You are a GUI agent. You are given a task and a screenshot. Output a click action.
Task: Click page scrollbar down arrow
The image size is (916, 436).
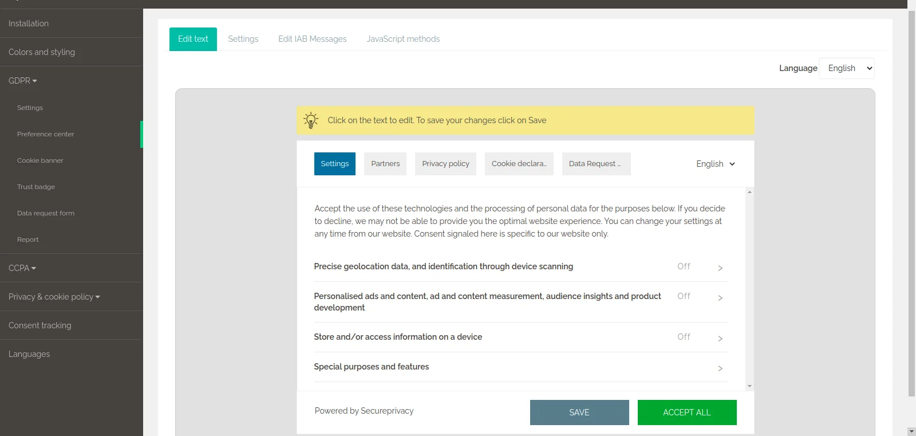[x=911, y=431]
